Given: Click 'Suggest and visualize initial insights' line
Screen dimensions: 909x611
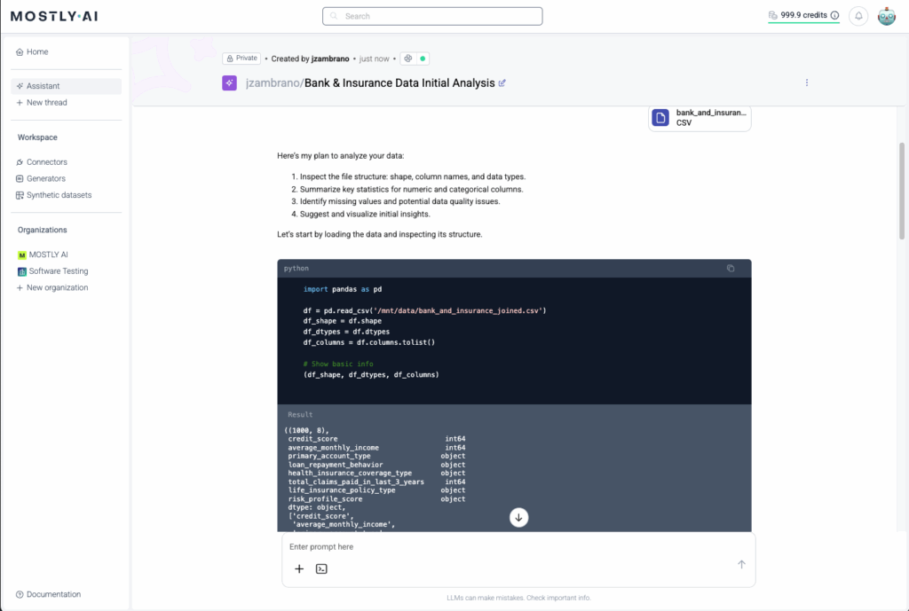Looking at the screenshot, I should click(365, 215).
